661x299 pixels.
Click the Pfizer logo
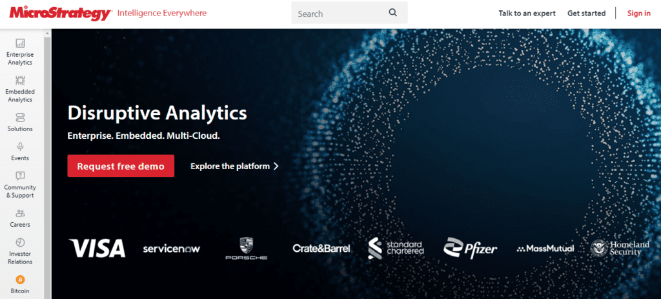point(471,248)
